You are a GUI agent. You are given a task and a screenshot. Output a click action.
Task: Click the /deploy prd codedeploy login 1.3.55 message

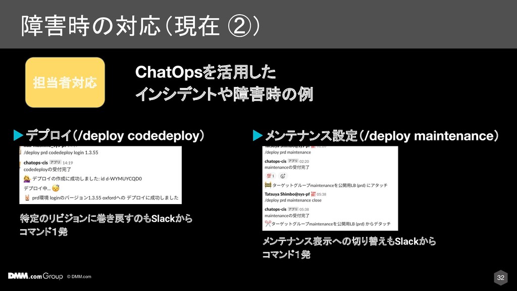(61, 153)
